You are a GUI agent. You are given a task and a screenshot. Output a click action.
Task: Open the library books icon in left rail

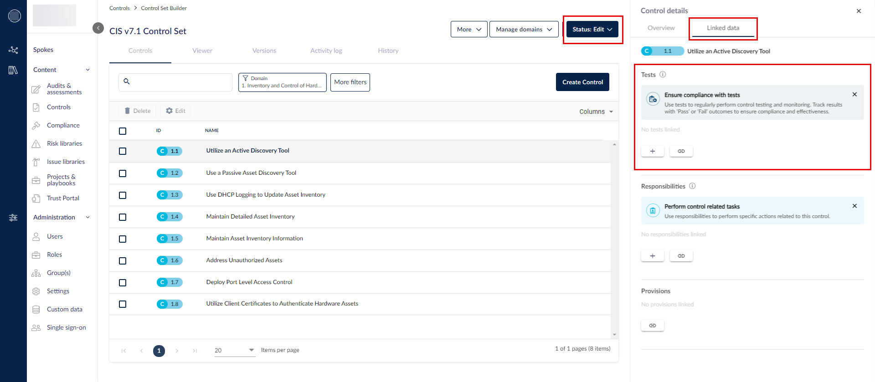tap(13, 70)
